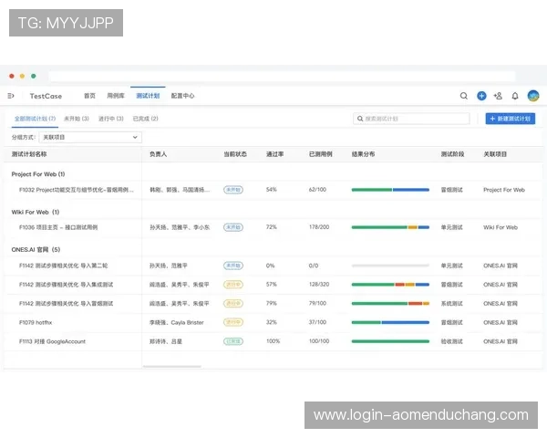Click the horizontal scrollbar under the table
The image size is (547, 438).
(x=172, y=367)
